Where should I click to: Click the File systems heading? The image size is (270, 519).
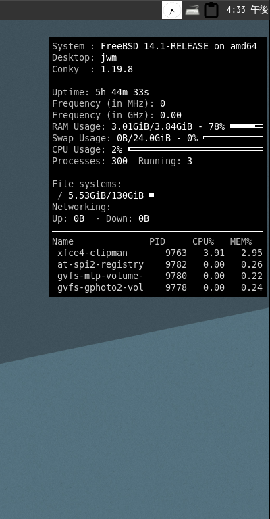coord(87,184)
